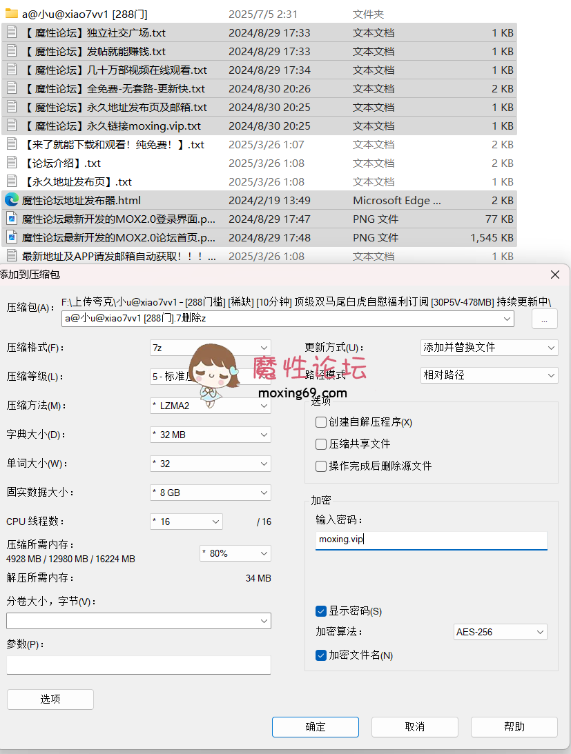
Task: Click the file icon for 永久链接moxing.vip.txt
Action: (12, 126)
